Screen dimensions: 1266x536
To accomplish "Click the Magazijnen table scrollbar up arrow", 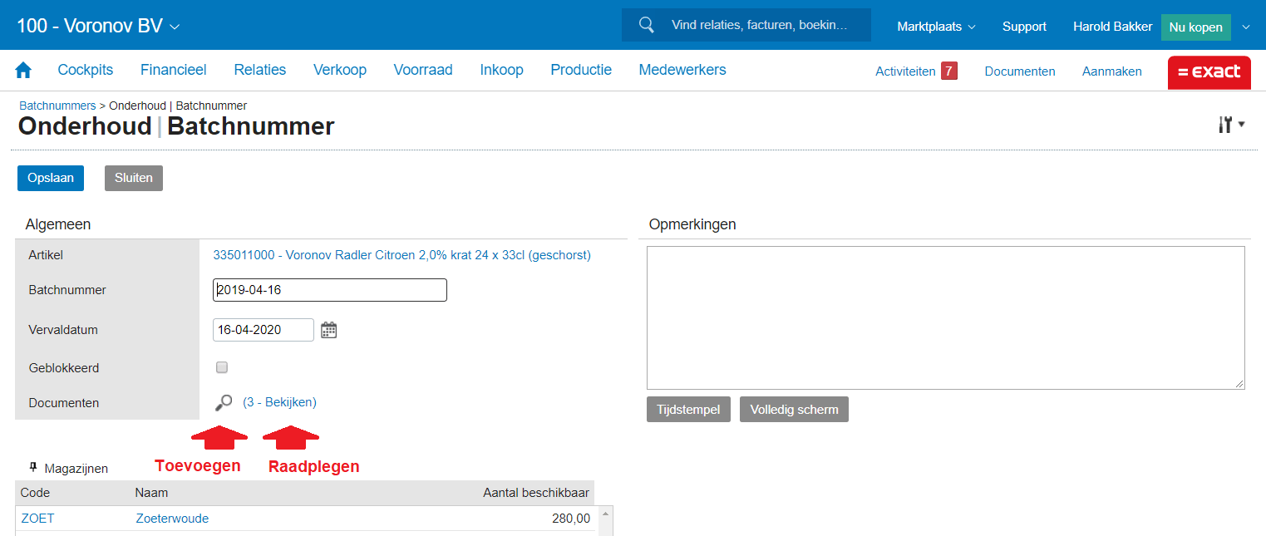I will coord(605,514).
